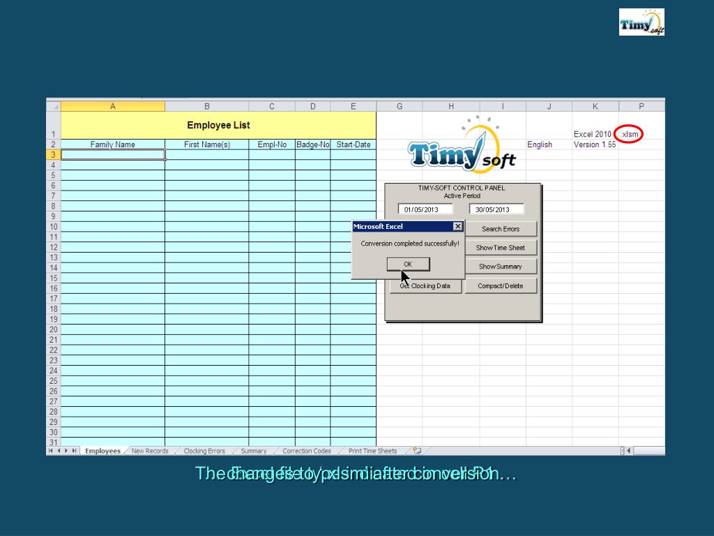
Task: Click the Search Errors button
Action: [x=501, y=229]
